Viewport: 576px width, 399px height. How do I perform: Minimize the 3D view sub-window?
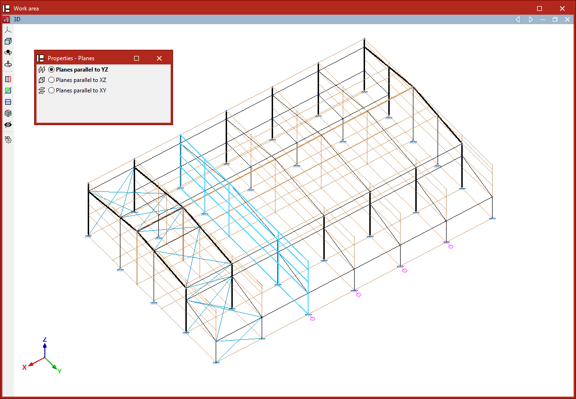click(x=543, y=19)
